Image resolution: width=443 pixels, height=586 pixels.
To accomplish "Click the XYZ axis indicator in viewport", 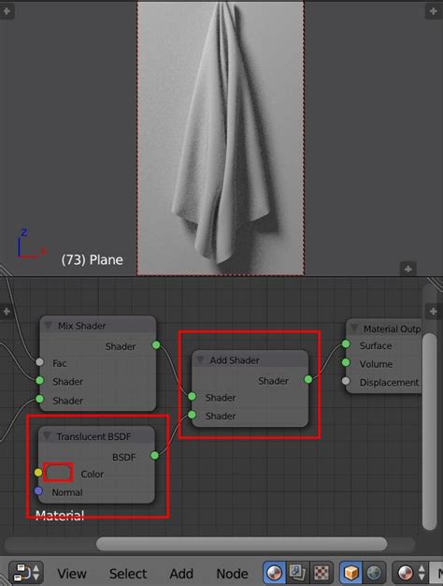I will click(31, 244).
